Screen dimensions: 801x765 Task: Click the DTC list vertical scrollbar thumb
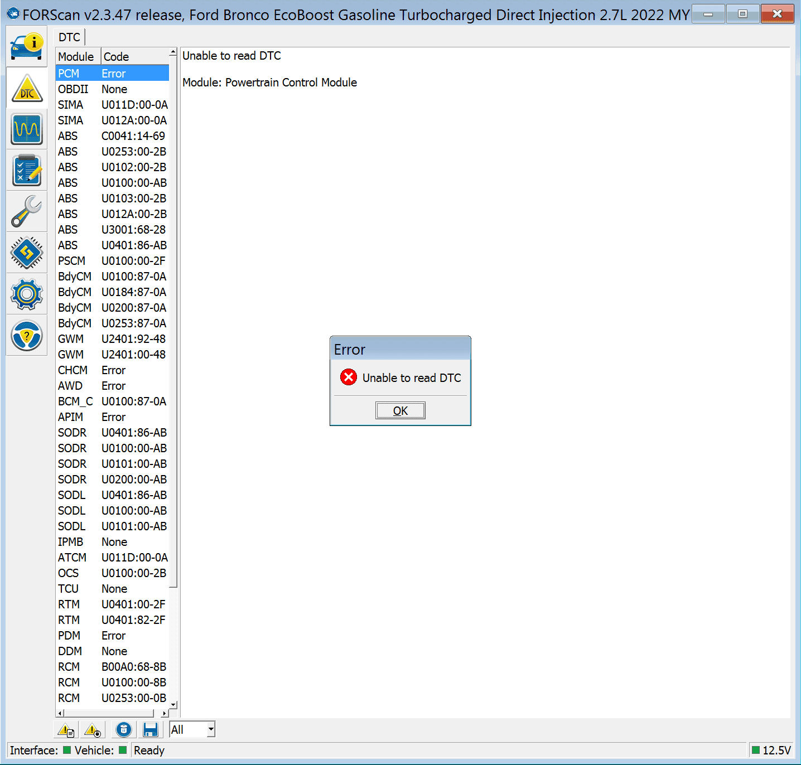[173, 322]
